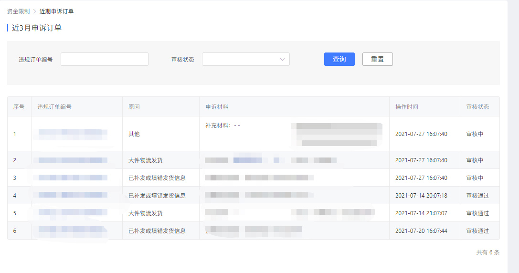Go to 资金限制 breadcrumb link

[19, 11]
